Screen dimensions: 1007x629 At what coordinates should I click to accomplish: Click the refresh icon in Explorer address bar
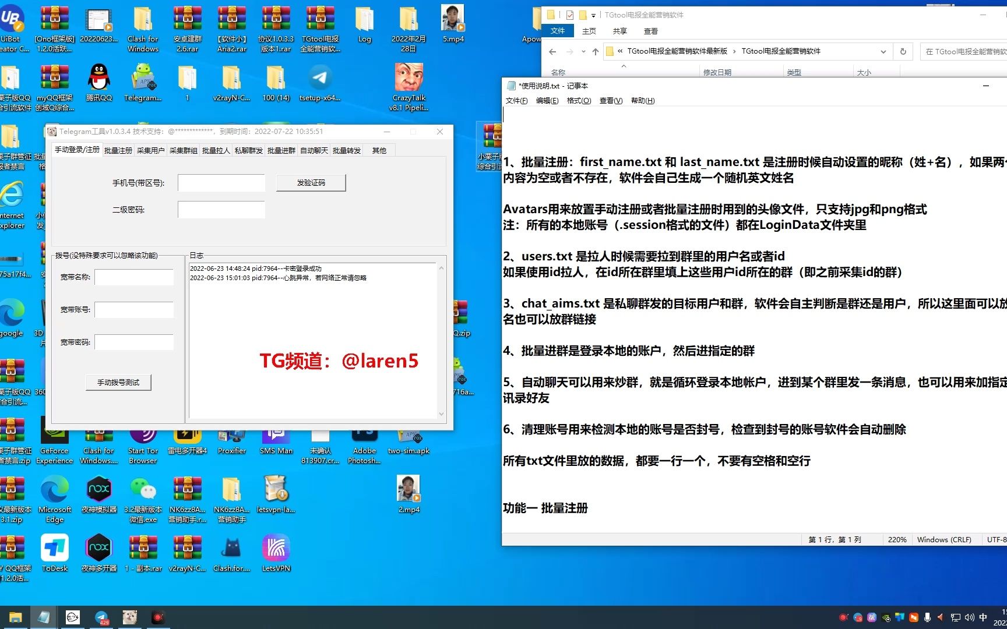point(903,51)
